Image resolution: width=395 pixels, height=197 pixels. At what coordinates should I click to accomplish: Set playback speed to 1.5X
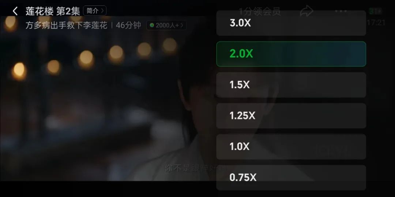291,85
